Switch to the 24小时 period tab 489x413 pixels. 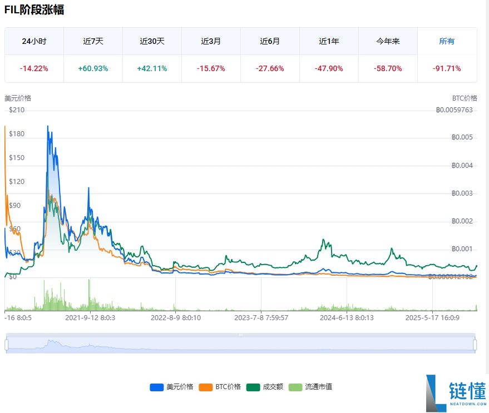(34, 41)
